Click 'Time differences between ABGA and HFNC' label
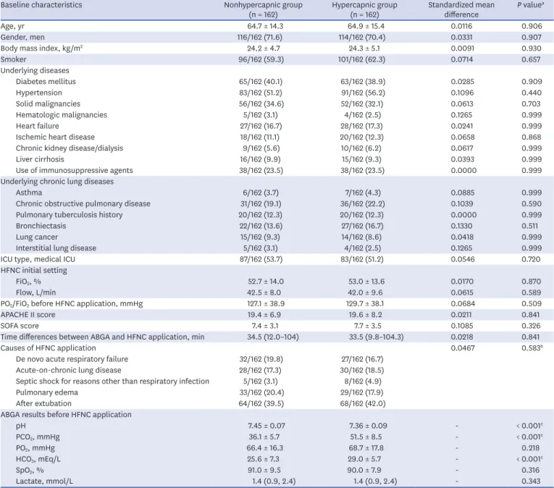The image size is (554, 488). coord(102,337)
